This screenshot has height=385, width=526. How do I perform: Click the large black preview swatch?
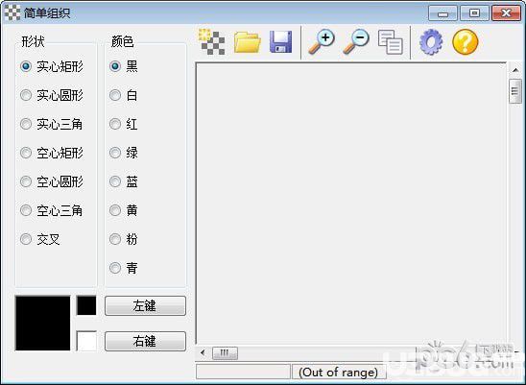click(42, 323)
